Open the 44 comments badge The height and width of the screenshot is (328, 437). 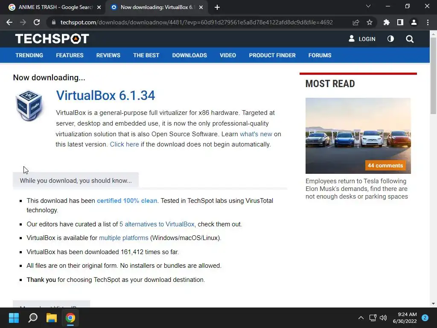tap(385, 165)
